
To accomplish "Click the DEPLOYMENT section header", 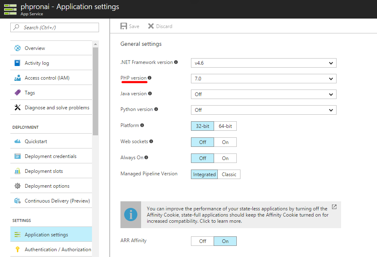I will tap(26, 127).
